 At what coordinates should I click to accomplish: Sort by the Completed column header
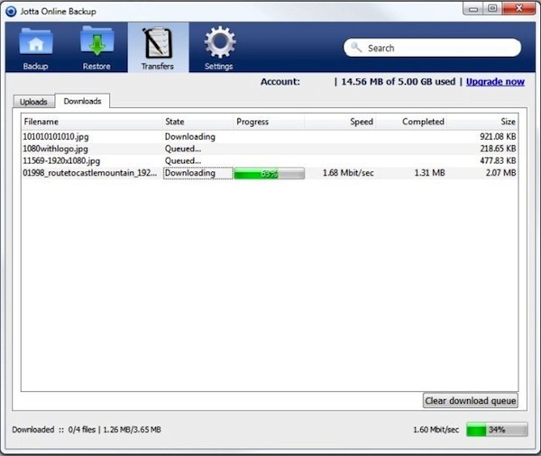click(x=411, y=122)
